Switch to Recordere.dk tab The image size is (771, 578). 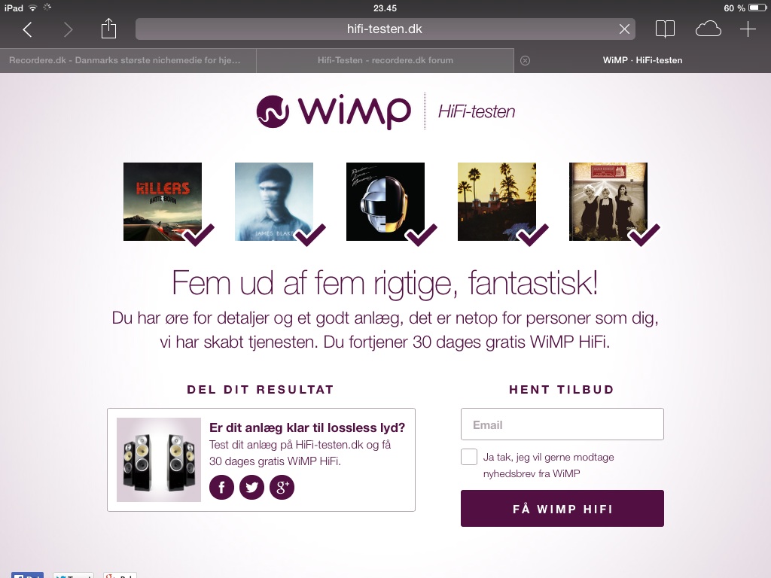(128, 60)
